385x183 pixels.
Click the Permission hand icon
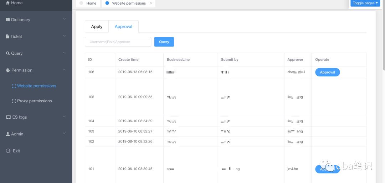[8, 70]
